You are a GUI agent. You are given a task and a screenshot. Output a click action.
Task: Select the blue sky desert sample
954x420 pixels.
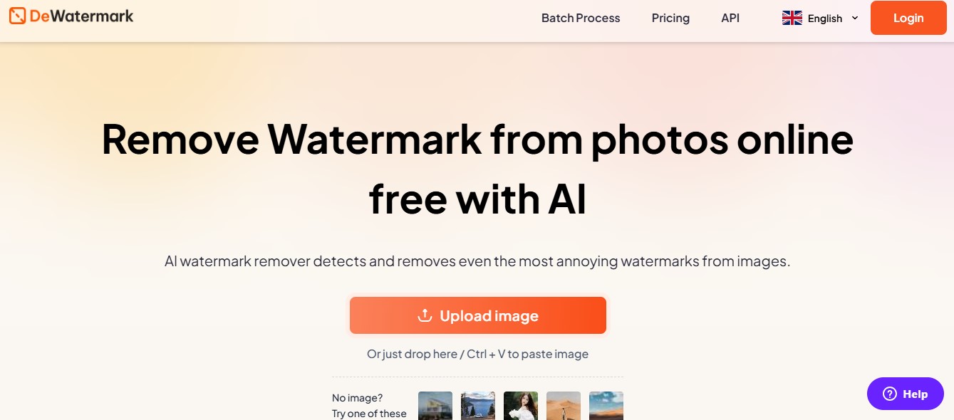[606, 406]
